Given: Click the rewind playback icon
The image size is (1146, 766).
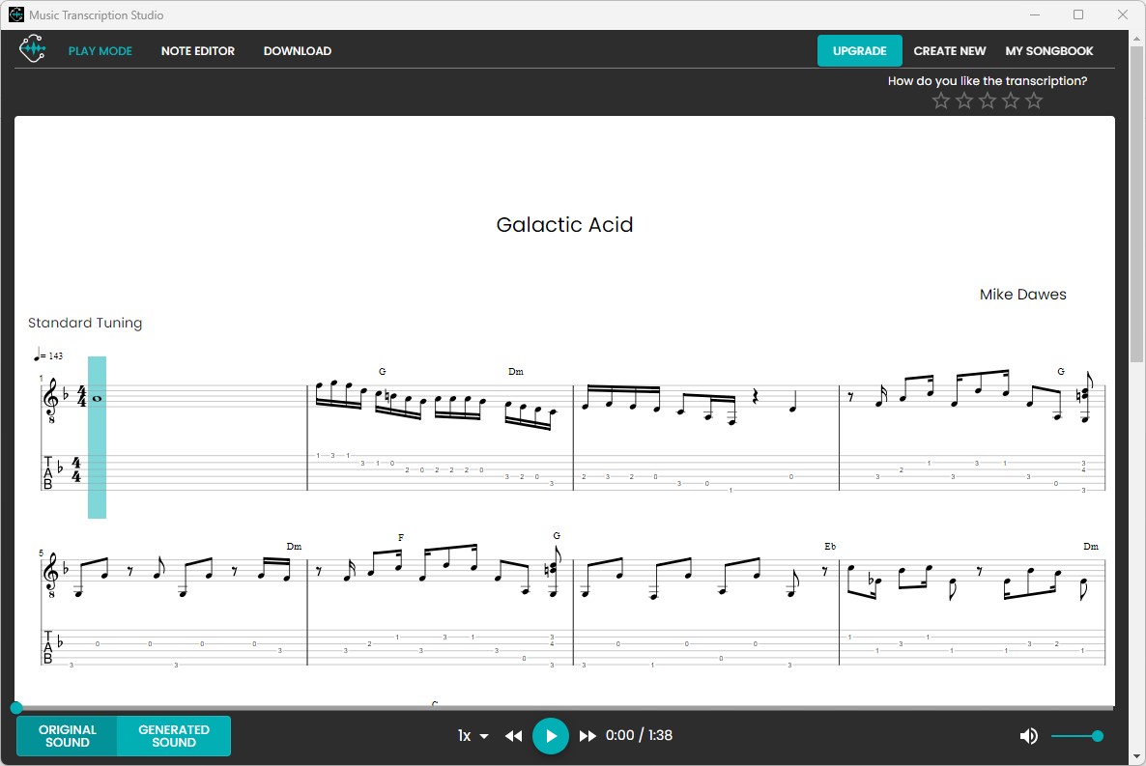Looking at the screenshot, I should coord(513,735).
